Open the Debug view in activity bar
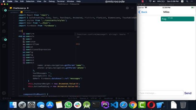 (x=4, y=31)
